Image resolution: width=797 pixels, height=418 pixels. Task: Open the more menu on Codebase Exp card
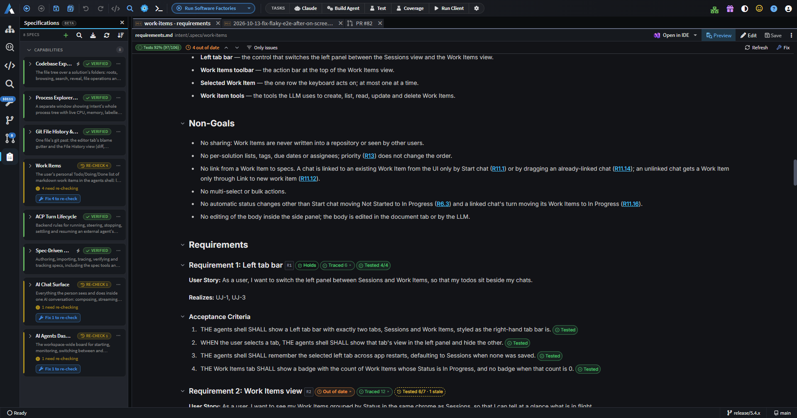click(x=118, y=64)
